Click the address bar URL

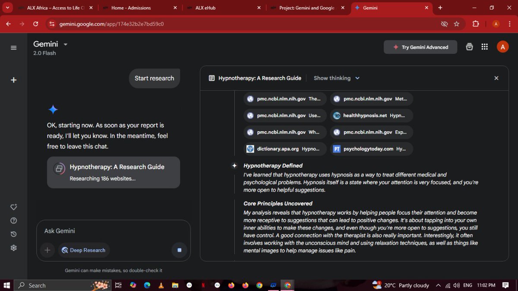pyautogui.click(x=111, y=24)
